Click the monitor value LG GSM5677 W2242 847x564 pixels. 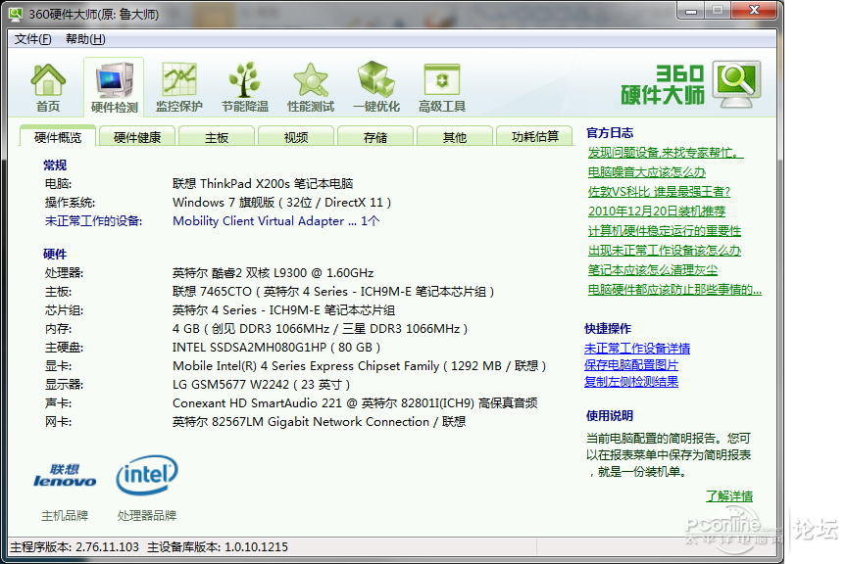pyautogui.click(x=261, y=384)
